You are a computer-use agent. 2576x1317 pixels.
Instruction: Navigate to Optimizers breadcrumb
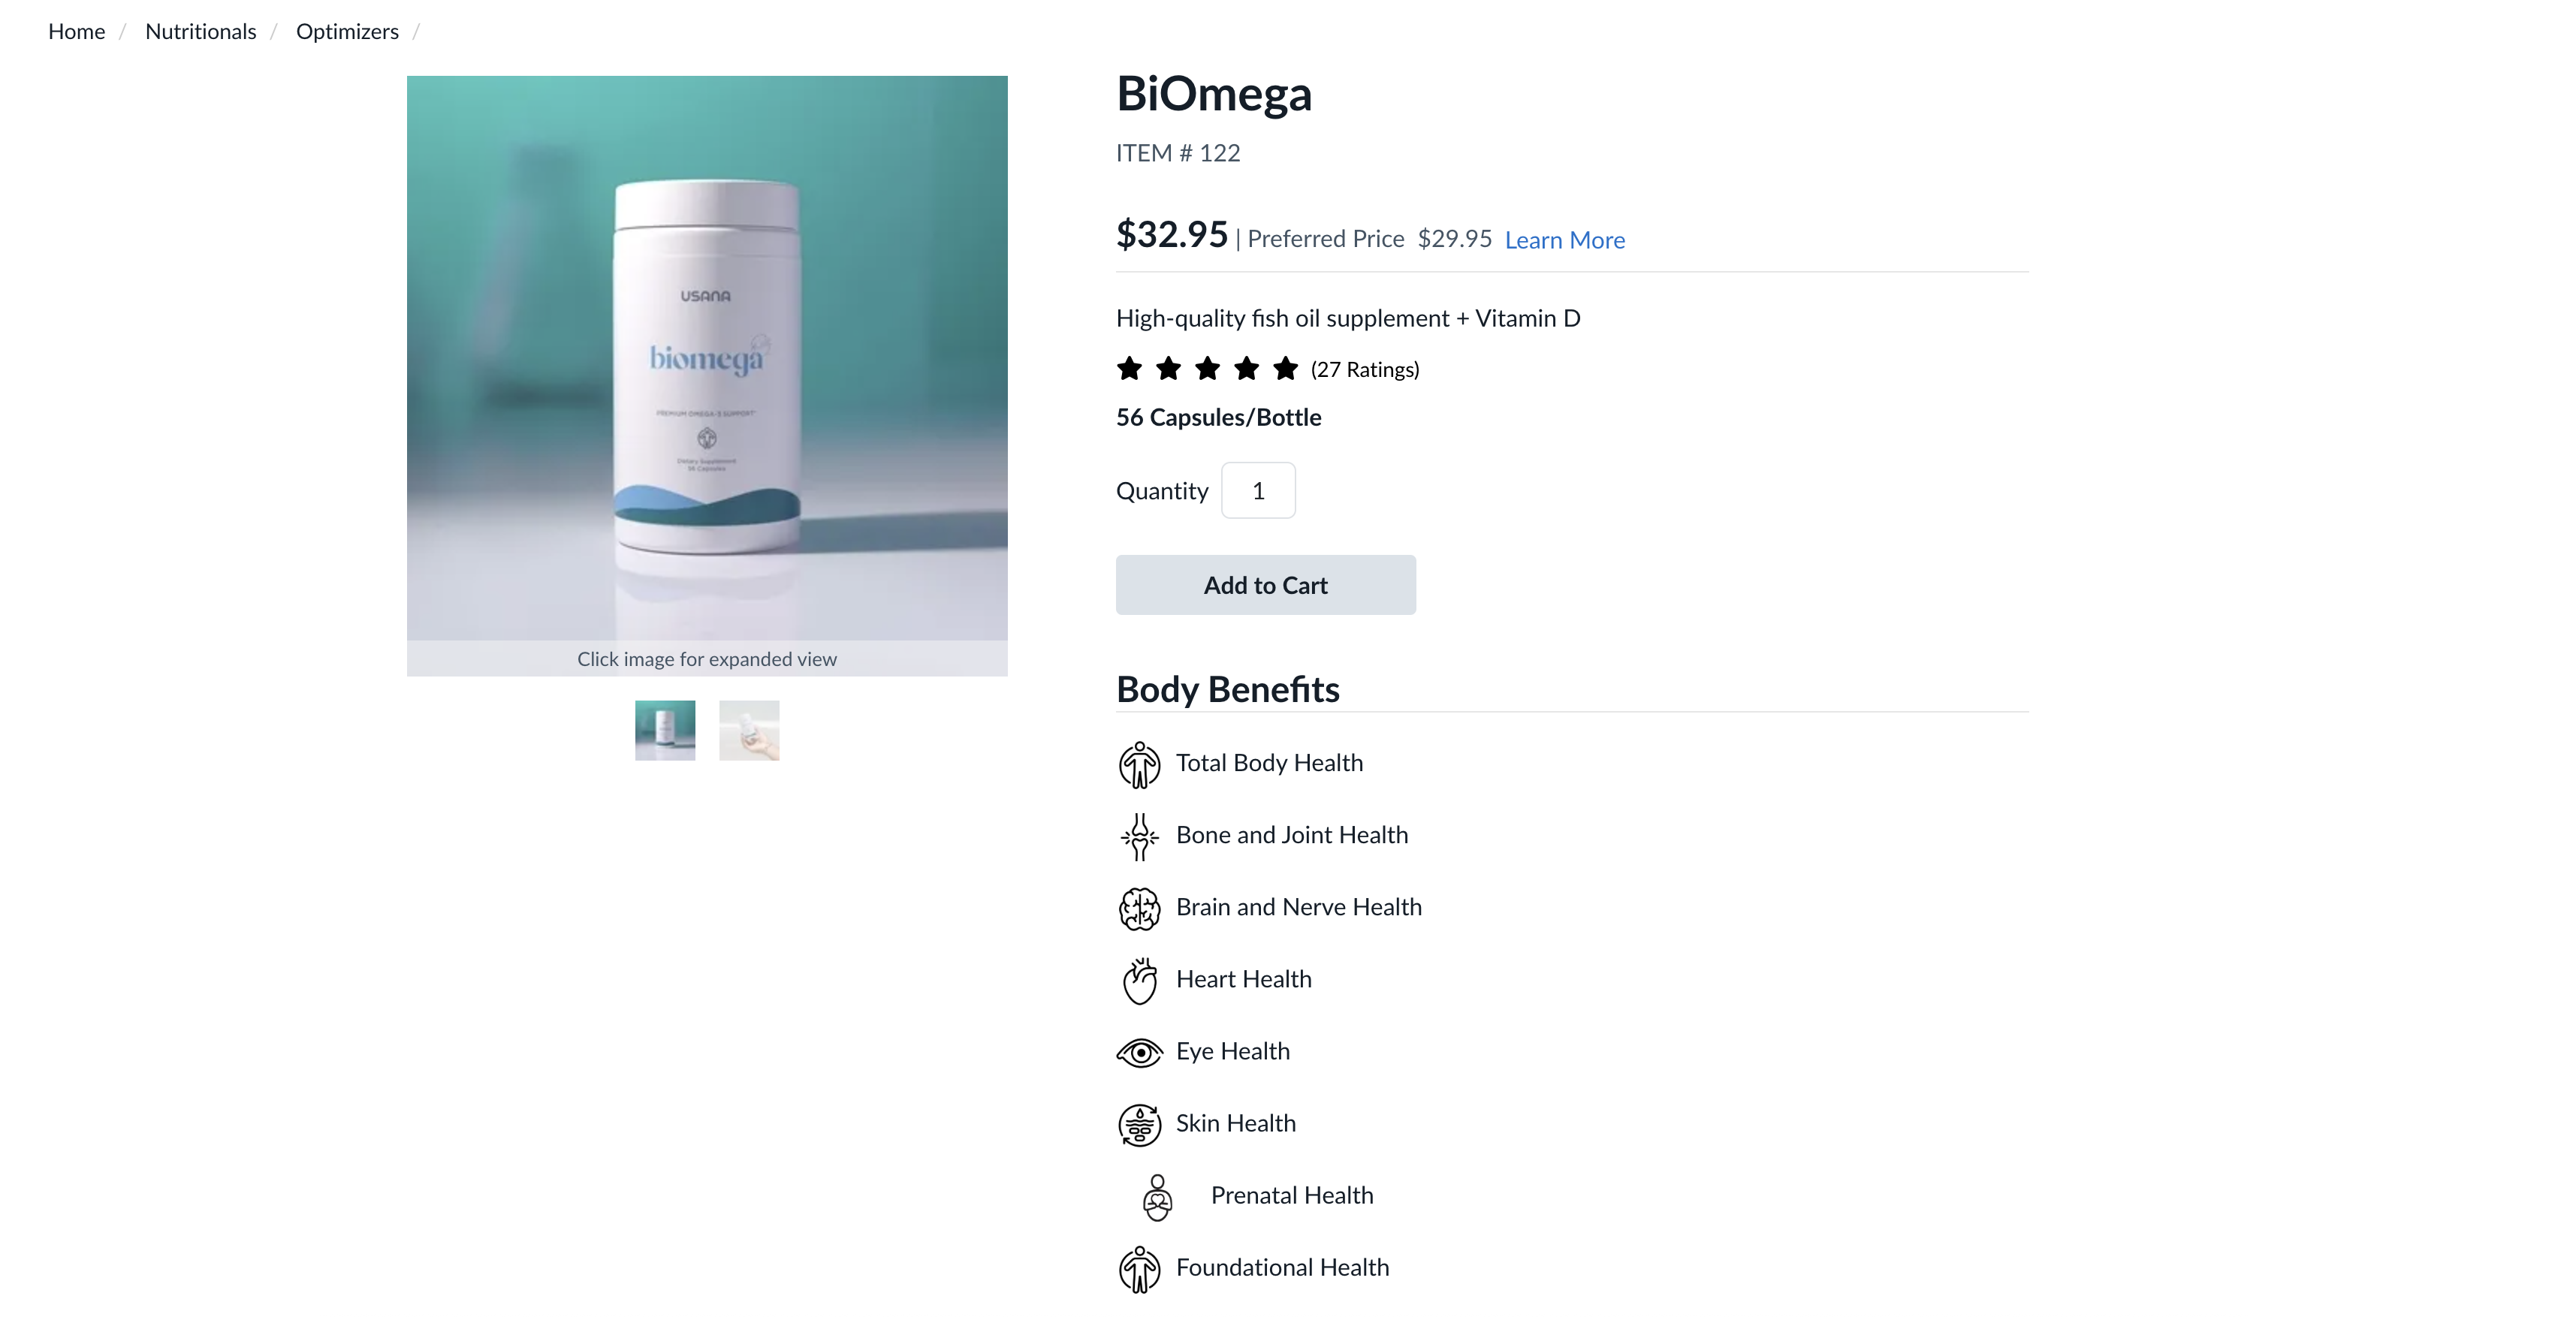[347, 32]
